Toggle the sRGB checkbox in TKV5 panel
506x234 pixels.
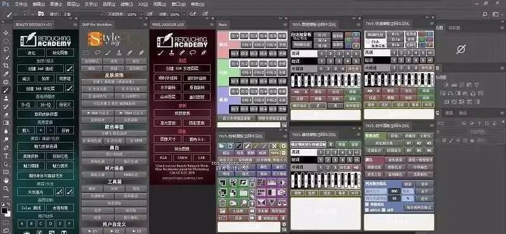click(x=367, y=210)
